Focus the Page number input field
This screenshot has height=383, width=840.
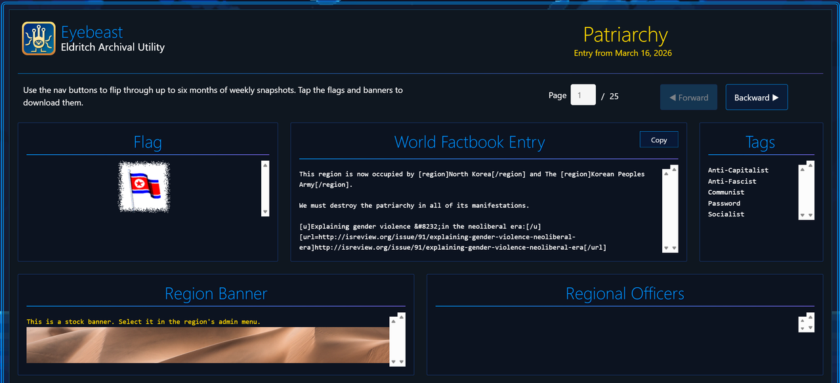pyautogui.click(x=583, y=95)
